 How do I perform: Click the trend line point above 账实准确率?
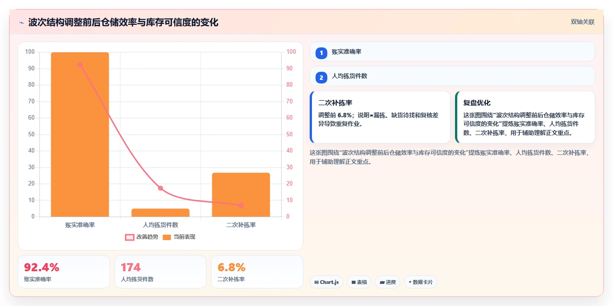click(80, 65)
